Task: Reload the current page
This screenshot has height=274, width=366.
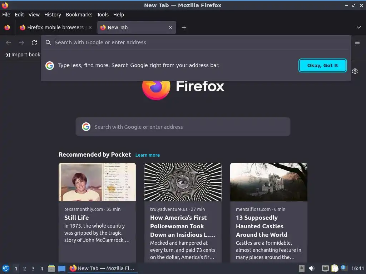Action: (x=34, y=43)
